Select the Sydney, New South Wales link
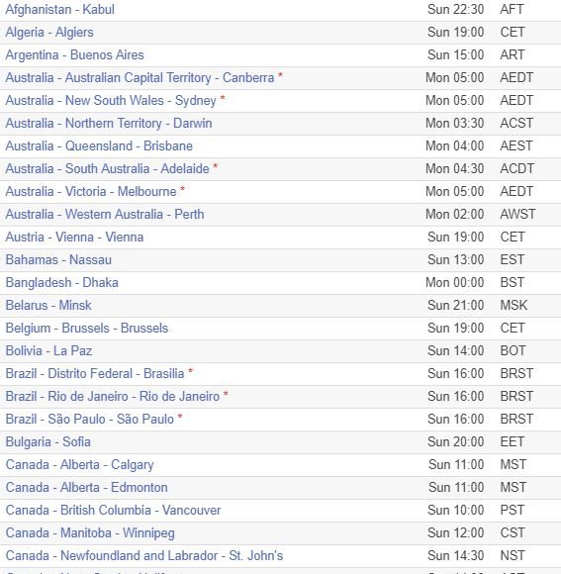Viewport: 561px width, 574px height. [111, 100]
